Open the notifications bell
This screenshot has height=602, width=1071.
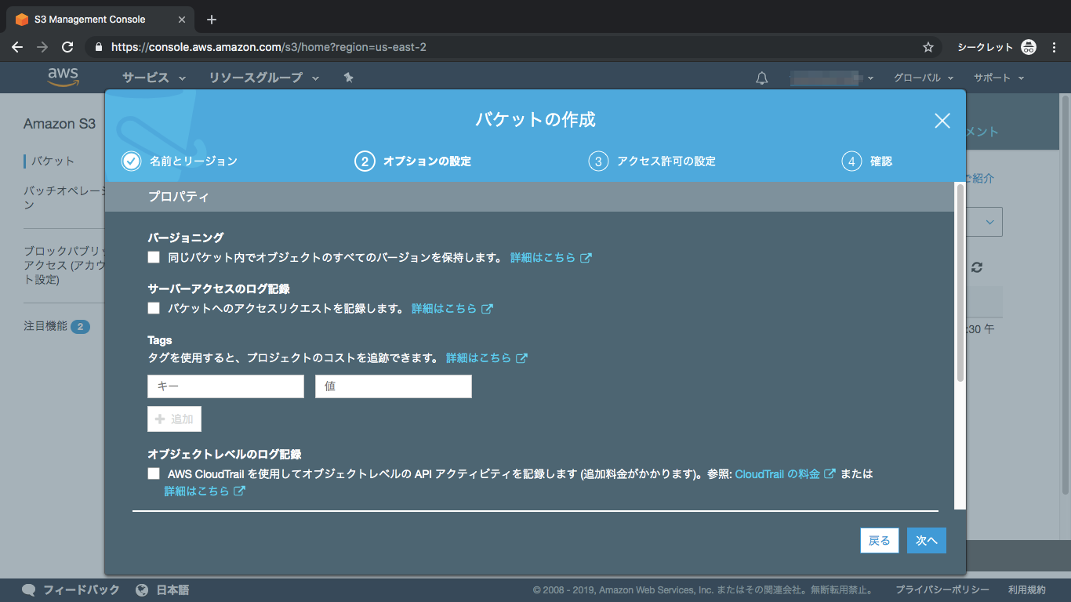761,78
